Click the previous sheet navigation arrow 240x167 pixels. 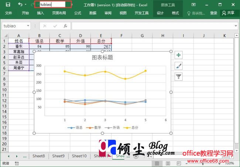[x=8, y=156]
